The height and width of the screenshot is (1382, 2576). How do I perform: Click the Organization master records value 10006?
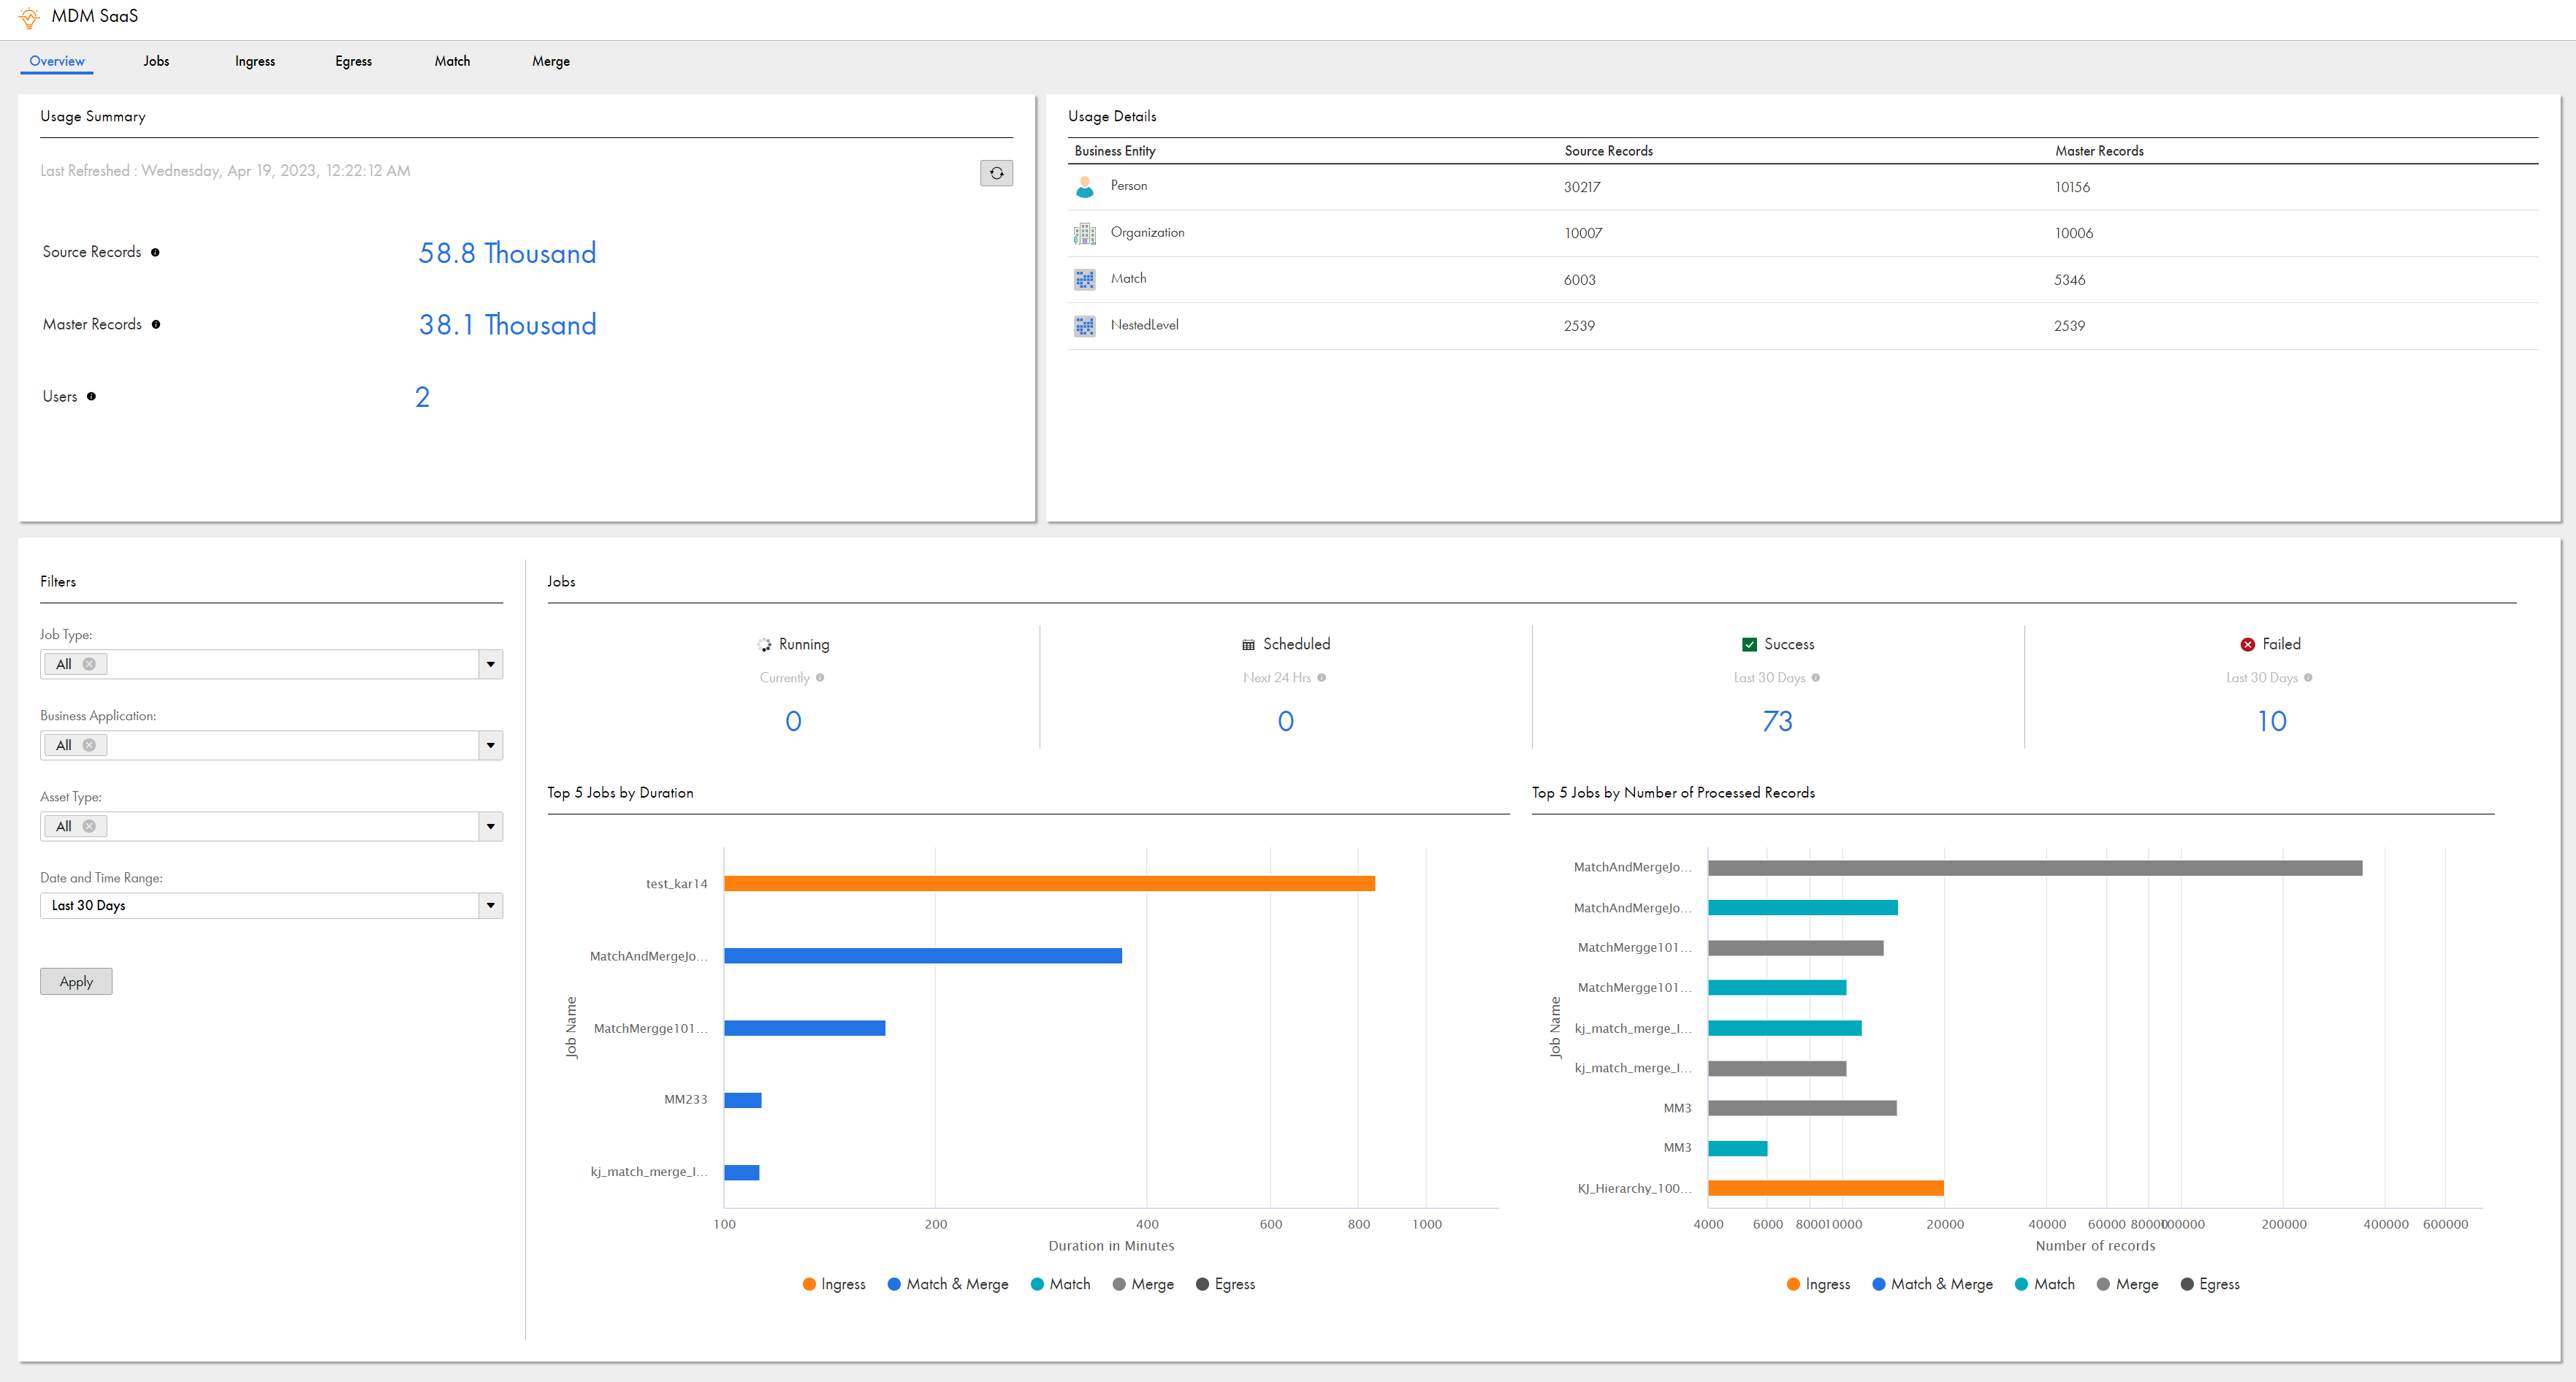pos(2073,233)
